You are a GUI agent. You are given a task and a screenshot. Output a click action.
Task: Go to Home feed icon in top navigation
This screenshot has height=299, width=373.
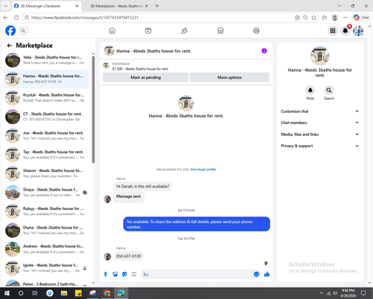112,31
